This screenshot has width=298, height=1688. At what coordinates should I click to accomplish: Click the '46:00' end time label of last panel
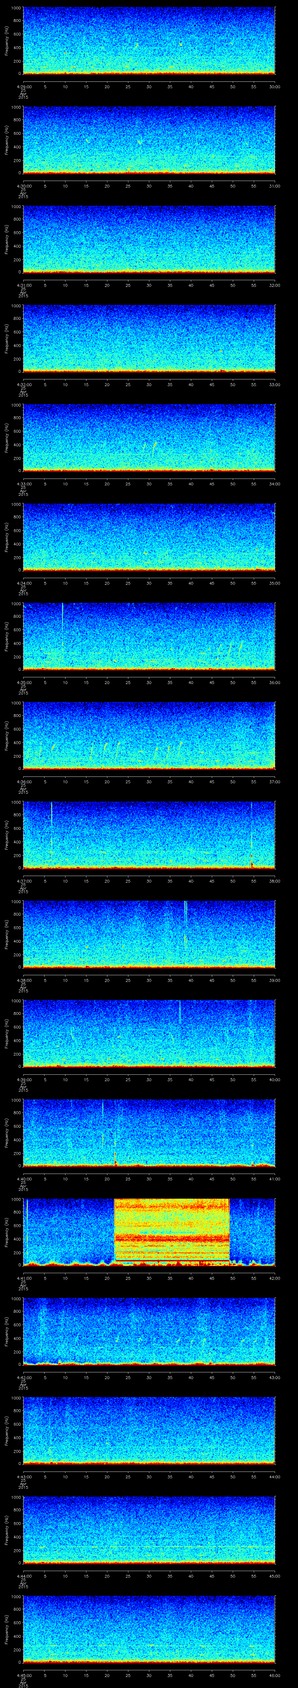(x=274, y=1675)
